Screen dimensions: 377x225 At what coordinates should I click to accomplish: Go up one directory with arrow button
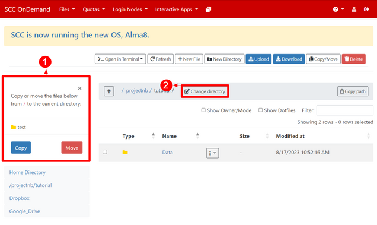click(109, 91)
